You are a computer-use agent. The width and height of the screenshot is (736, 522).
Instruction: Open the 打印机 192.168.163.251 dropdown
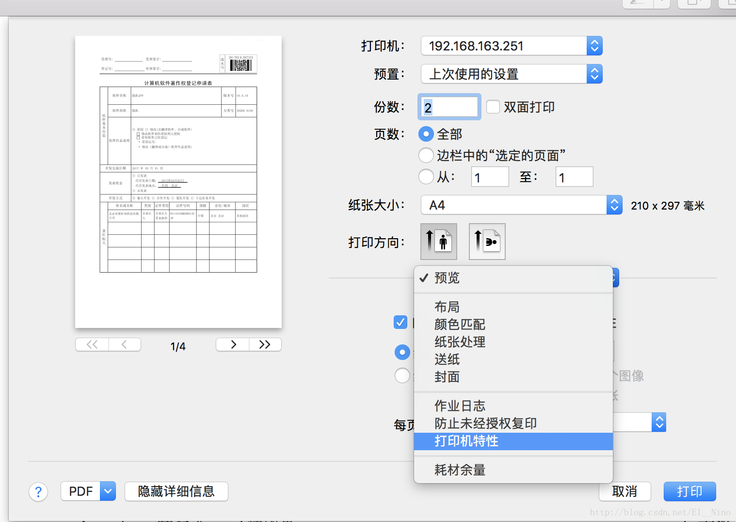[512, 46]
